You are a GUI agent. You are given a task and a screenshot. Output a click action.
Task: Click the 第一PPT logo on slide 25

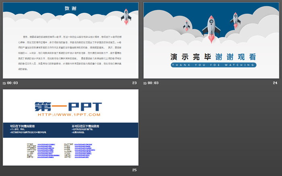[68, 106]
